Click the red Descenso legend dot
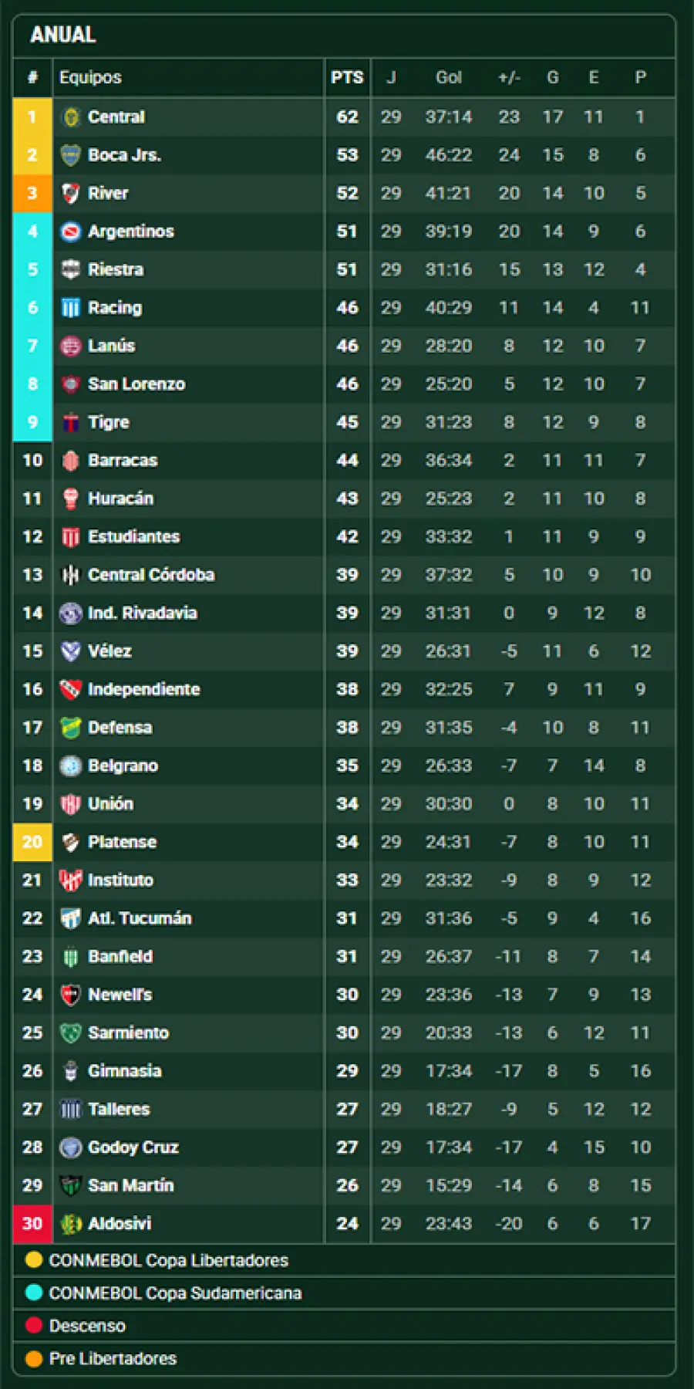The height and width of the screenshot is (1389, 694). click(34, 1326)
